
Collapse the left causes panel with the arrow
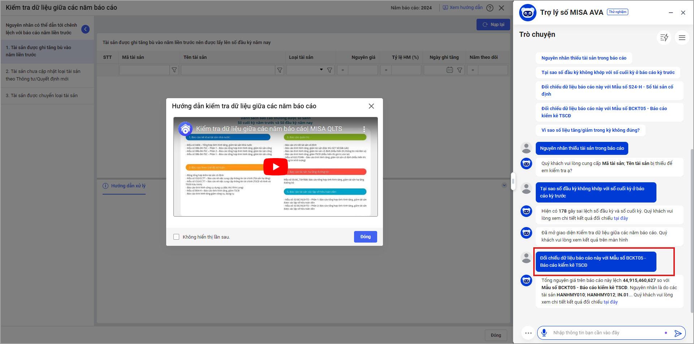point(86,29)
